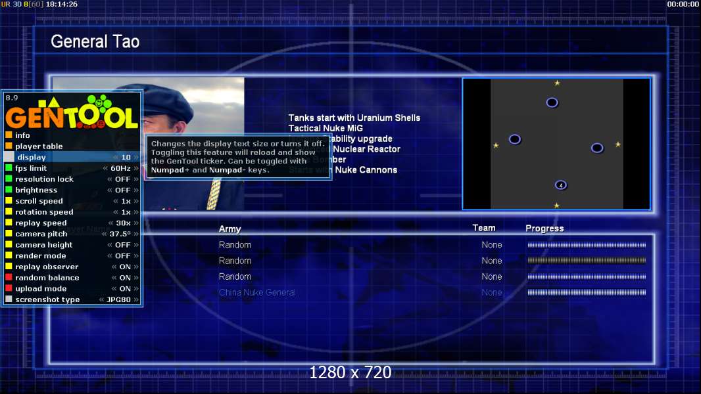Click the China Nuke General progress bar

pyautogui.click(x=587, y=292)
